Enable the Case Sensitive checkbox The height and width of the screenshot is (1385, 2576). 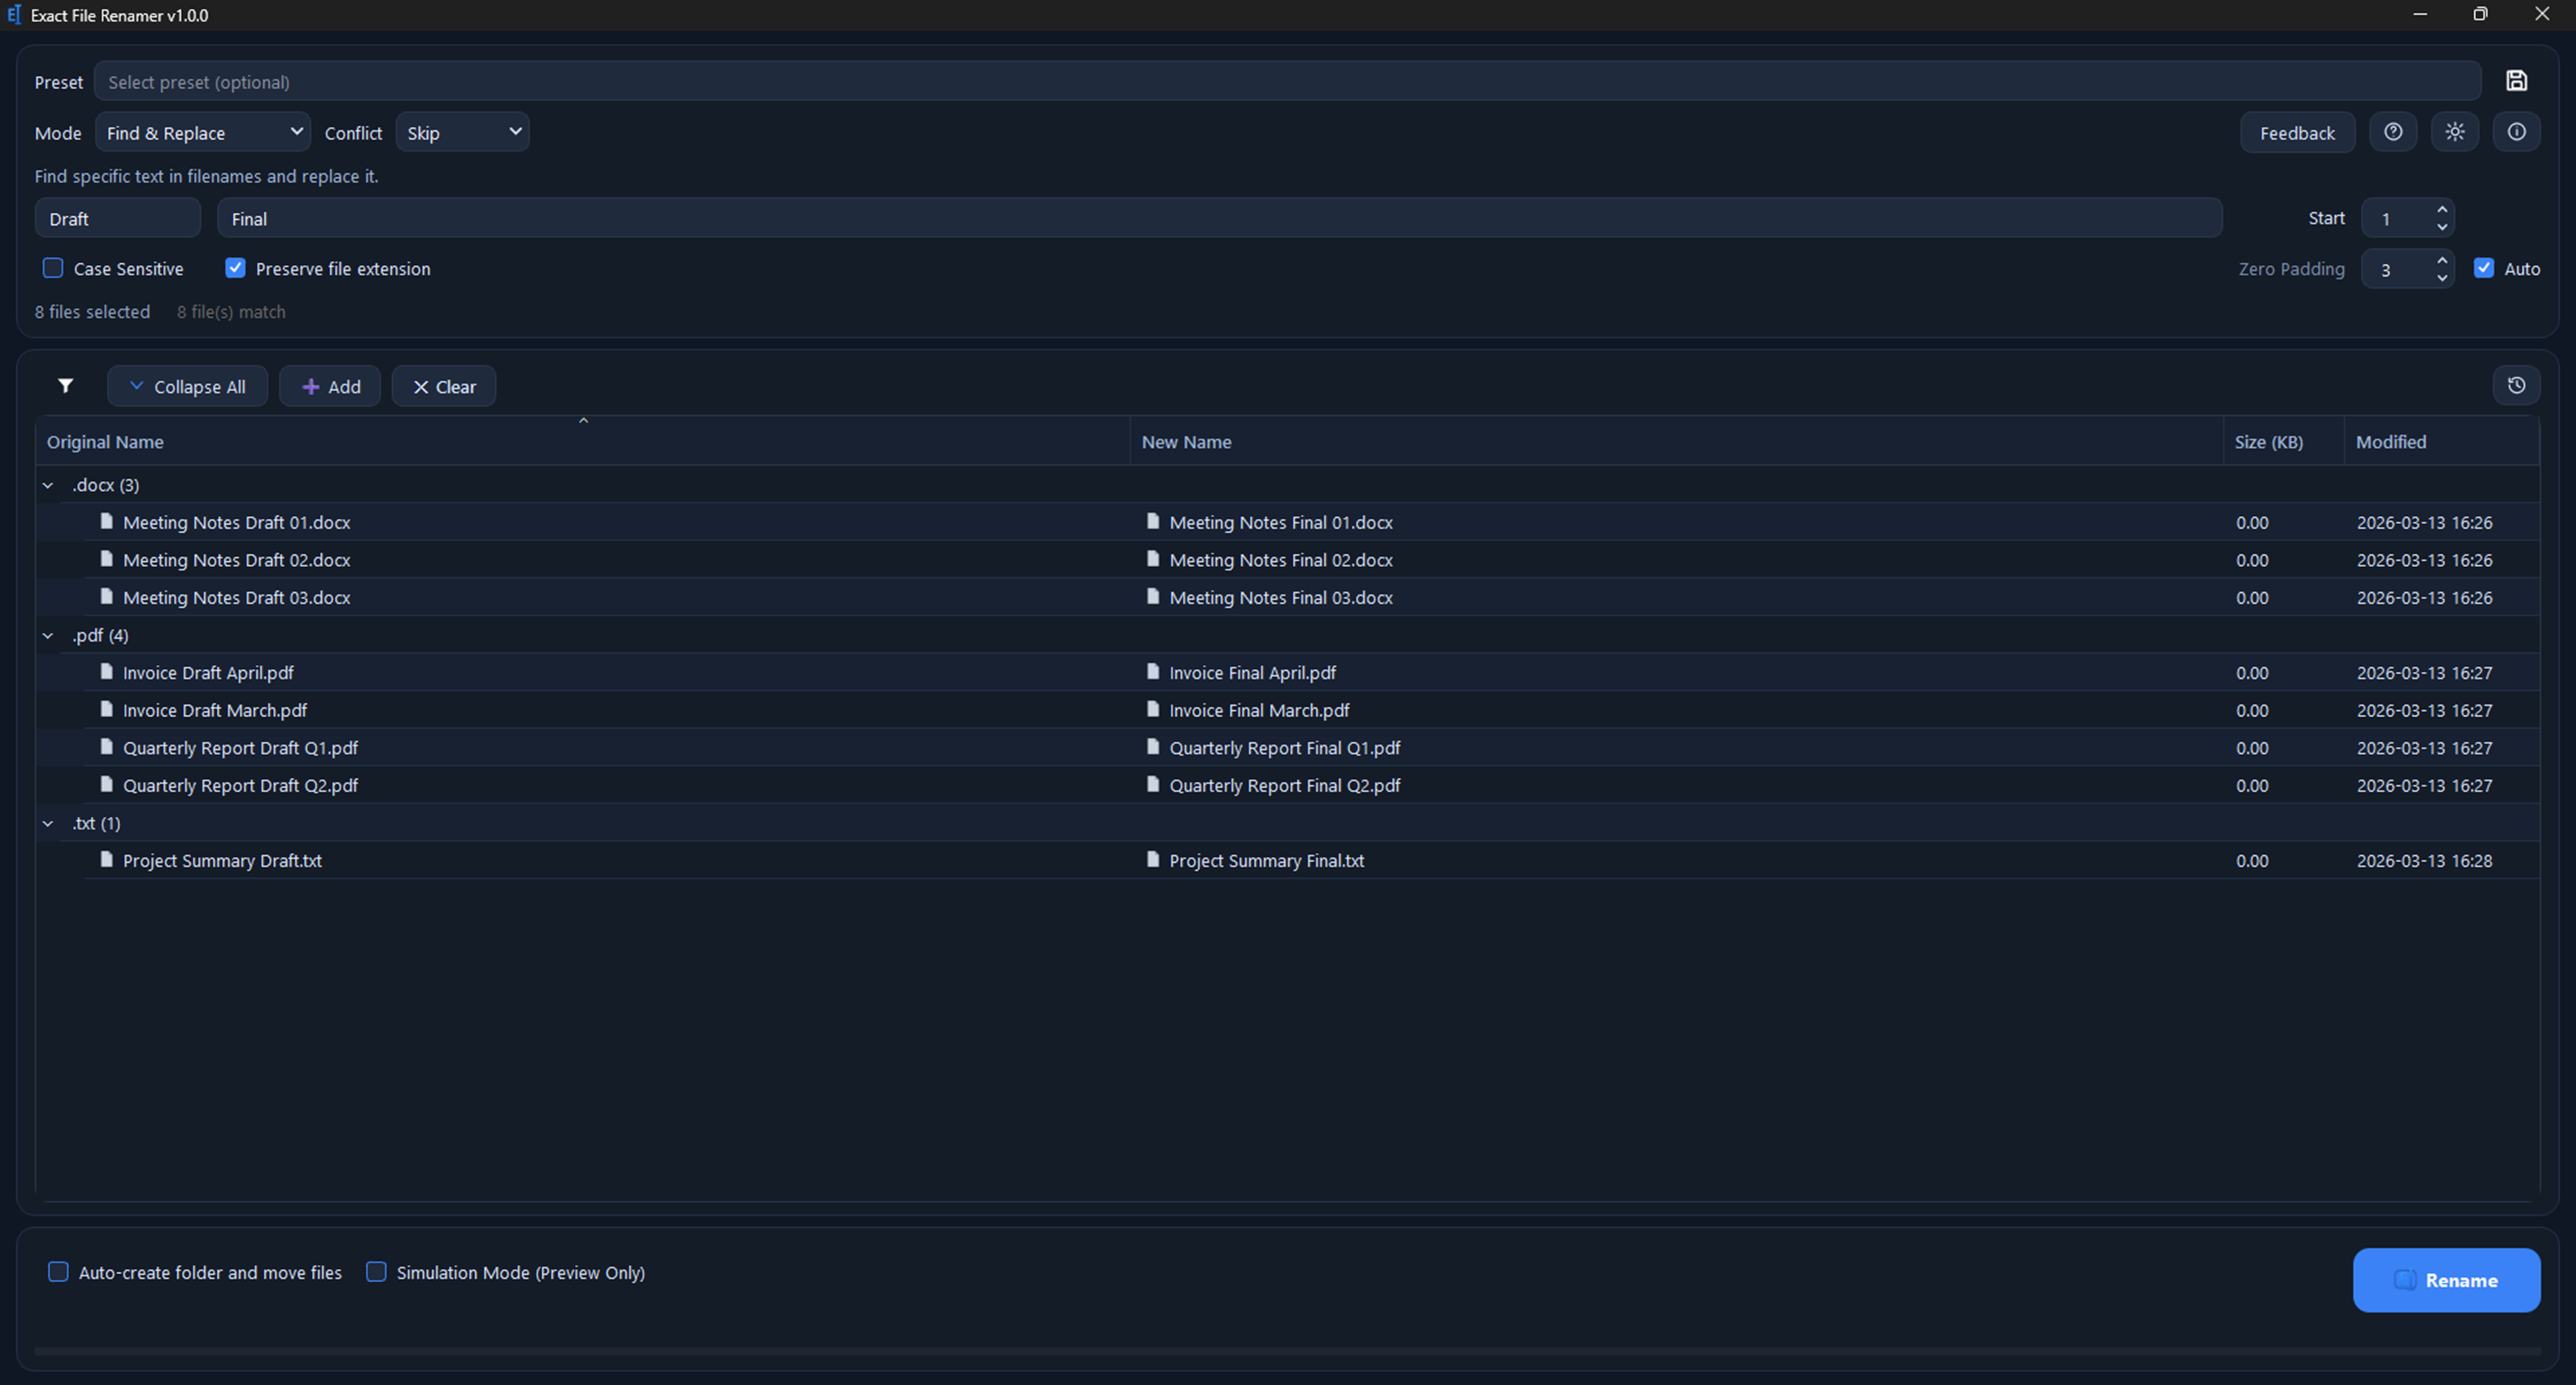point(52,268)
